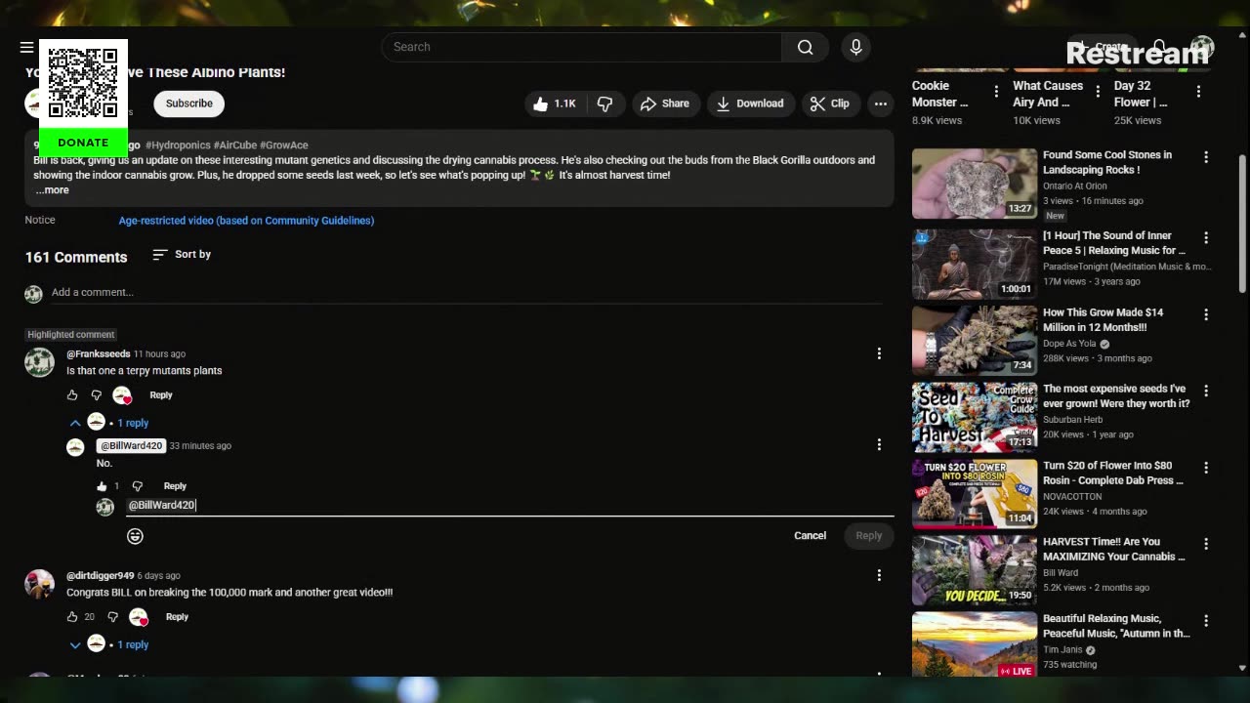
Task: Like the "No." reply from @BillWard420
Action: point(102,486)
